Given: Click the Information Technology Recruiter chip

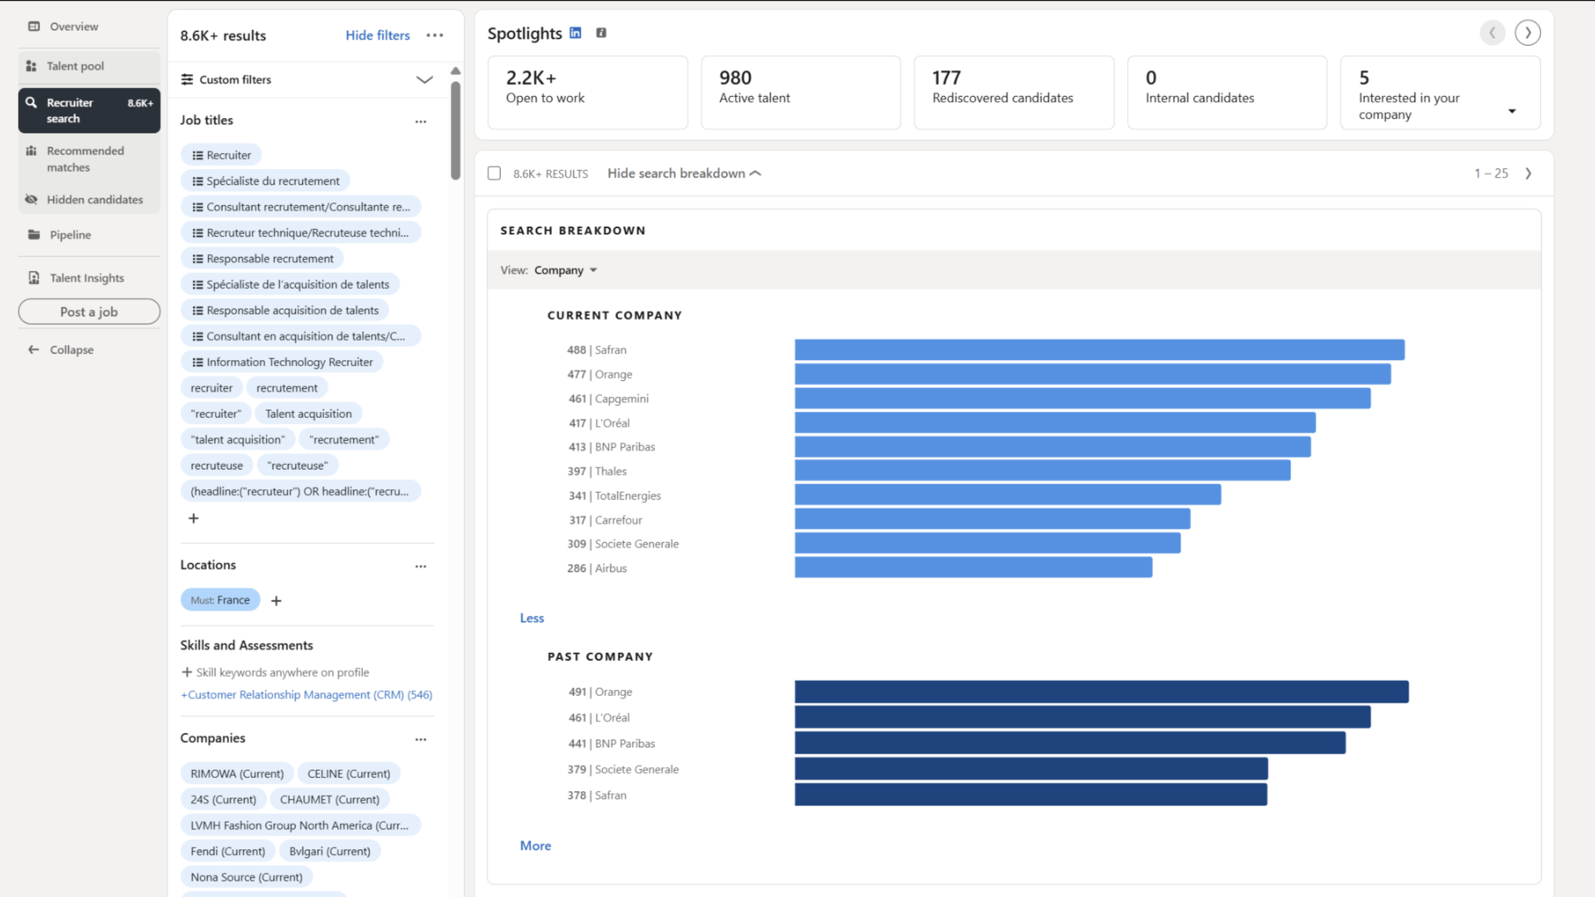Looking at the screenshot, I should [x=282, y=362].
